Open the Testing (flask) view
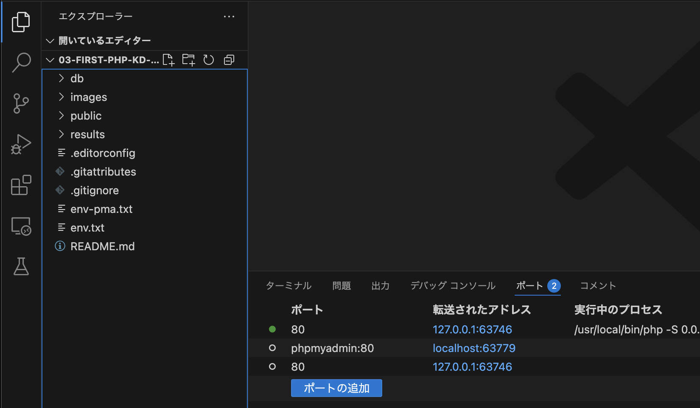 pyautogui.click(x=21, y=267)
